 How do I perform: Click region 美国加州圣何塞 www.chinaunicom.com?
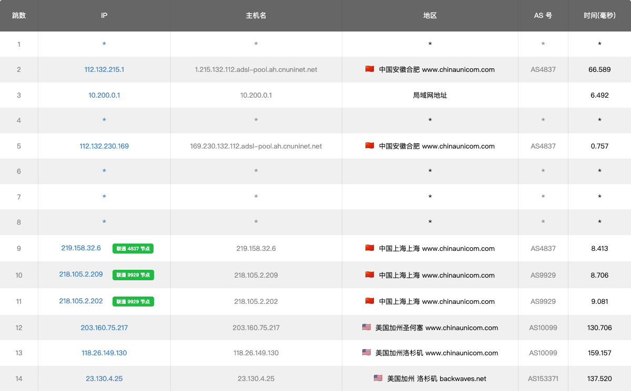click(436, 327)
